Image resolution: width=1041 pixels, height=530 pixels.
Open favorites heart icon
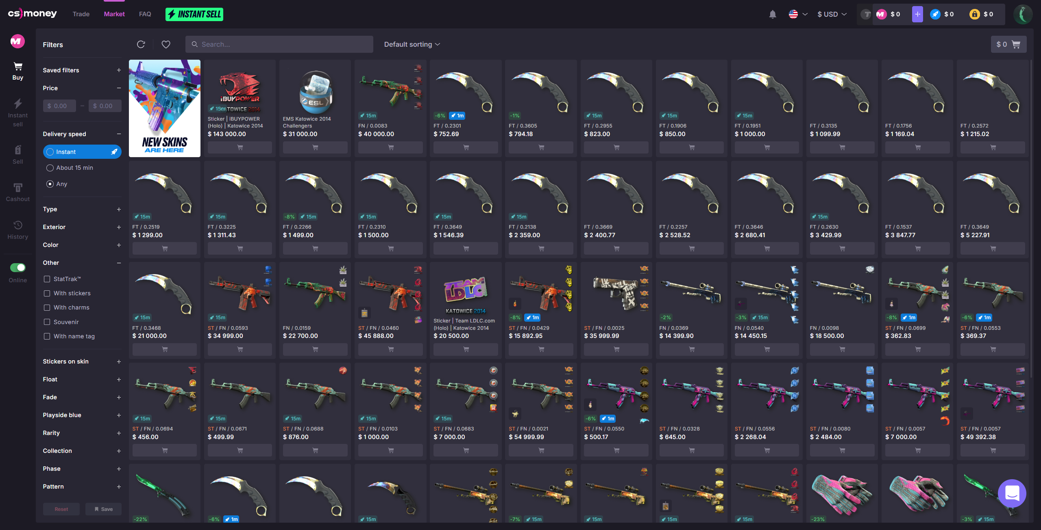point(166,44)
